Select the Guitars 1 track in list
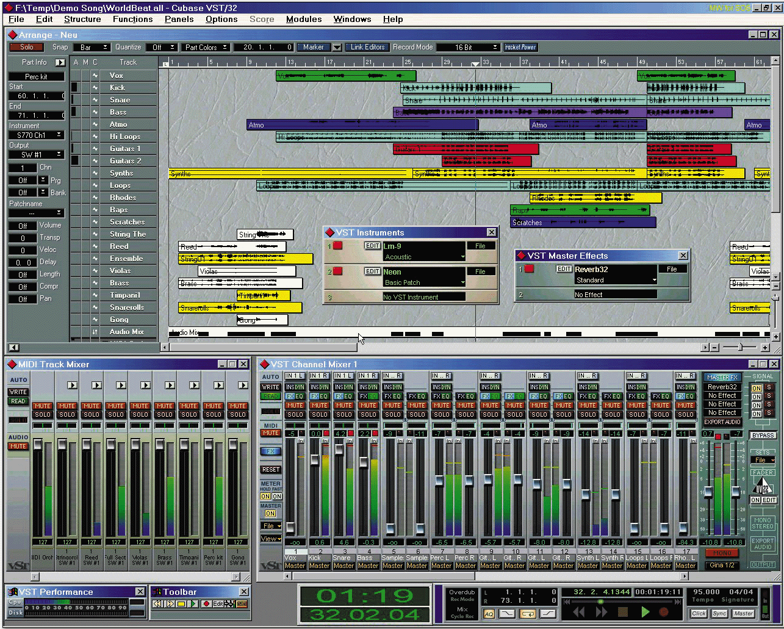This screenshot has width=784, height=629. 125,149
